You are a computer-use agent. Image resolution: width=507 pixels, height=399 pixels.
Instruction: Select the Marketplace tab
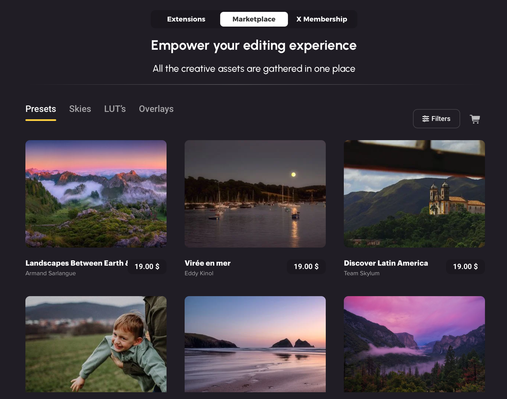click(x=254, y=19)
